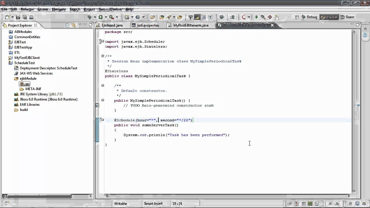Click Writable status bar field
The width and height of the screenshot is (370, 208).
pos(121,204)
